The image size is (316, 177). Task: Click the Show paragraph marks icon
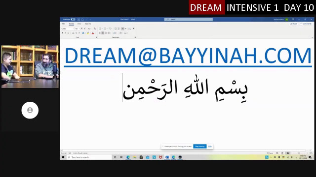tap(134, 29)
